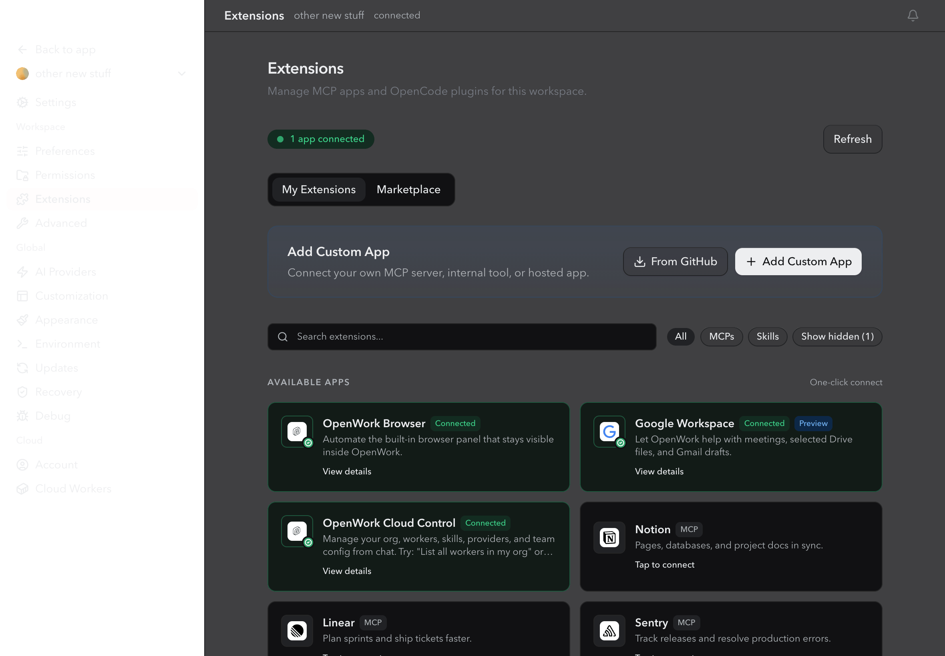
Task: Filter extensions by MCPs
Action: (x=722, y=337)
